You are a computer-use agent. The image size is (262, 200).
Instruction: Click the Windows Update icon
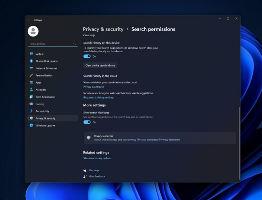(31, 125)
